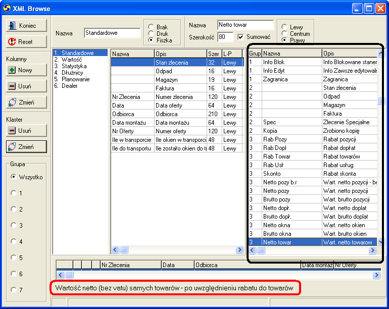Click the Szerokość field with 80

coord(225,37)
